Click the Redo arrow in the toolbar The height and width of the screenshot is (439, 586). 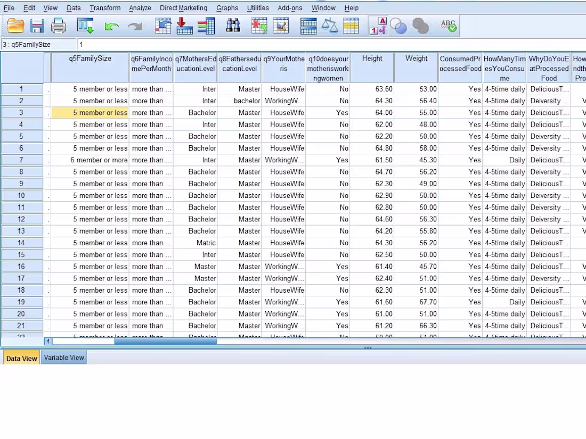click(x=133, y=26)
